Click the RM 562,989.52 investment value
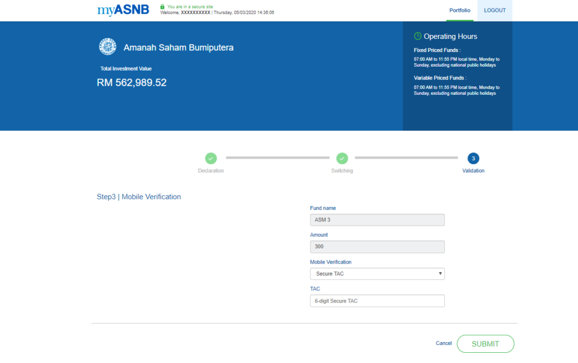Screen dimensions: 578x363 pos(132,82)
